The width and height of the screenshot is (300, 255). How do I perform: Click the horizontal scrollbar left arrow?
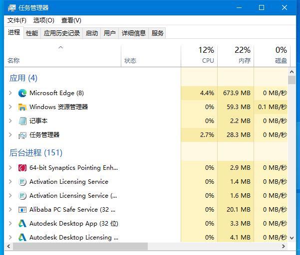click(8, 246)
